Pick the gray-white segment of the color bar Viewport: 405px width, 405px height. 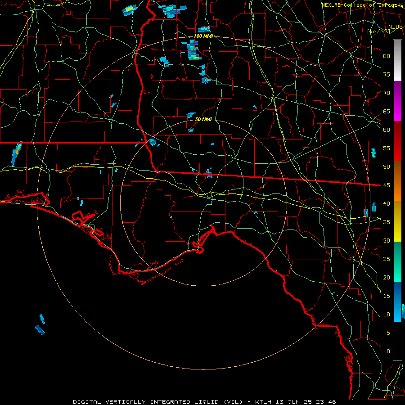click(397, 60)
